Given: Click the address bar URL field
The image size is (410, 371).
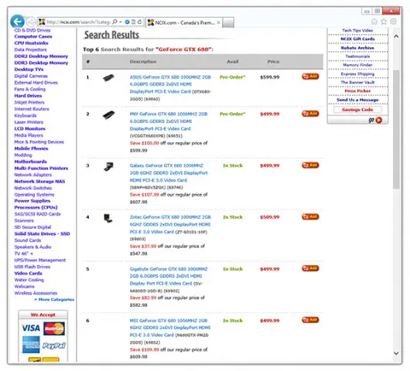Looking at the screenshot, I should click(x=79, y=22).
